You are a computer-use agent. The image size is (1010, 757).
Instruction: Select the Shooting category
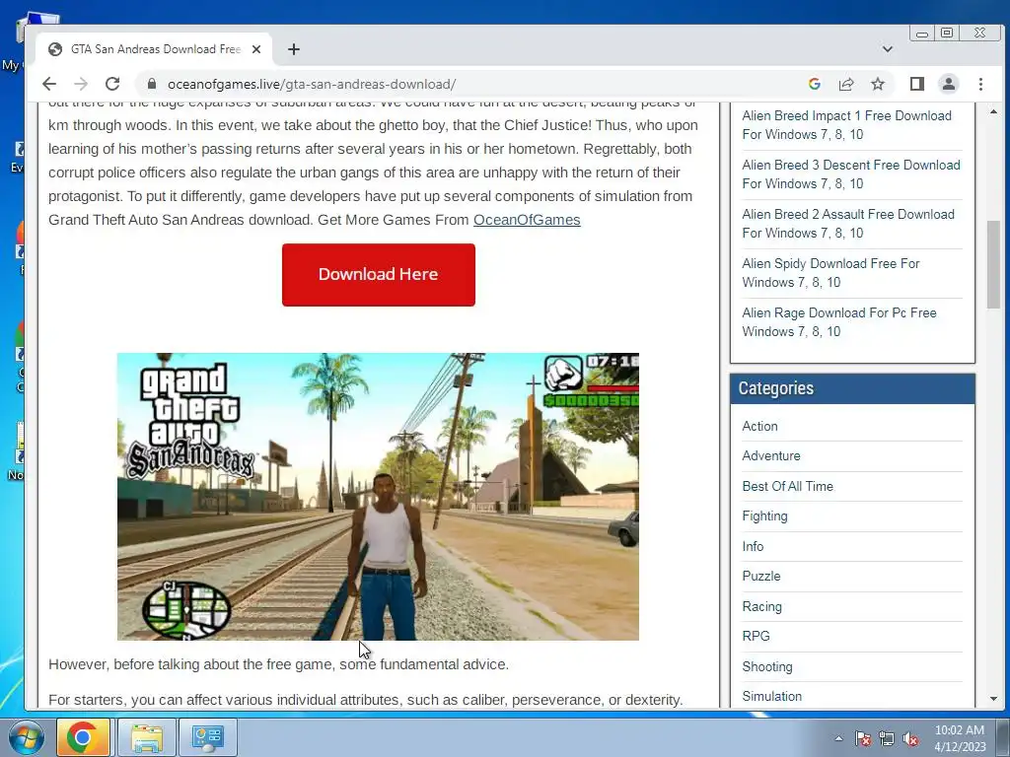pyautogui.click(x=767, y=666)
